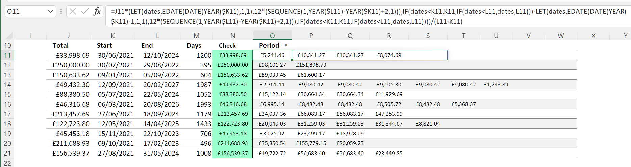Image resolution: width=631 pixels, height=167 pixels.
Task: Cancel formula entry with the X icon
Action: coord(72,11)
